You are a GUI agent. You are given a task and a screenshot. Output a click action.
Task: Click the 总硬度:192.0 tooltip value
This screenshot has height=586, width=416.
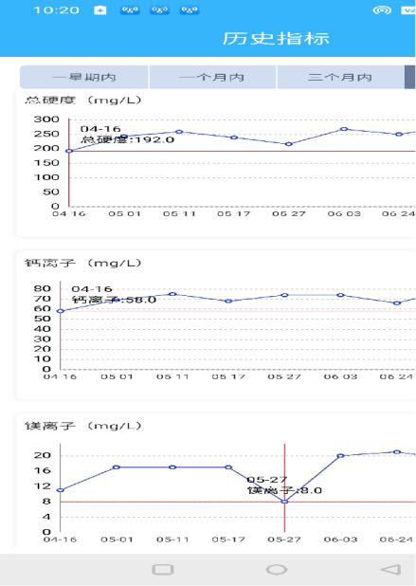[128, 139]
